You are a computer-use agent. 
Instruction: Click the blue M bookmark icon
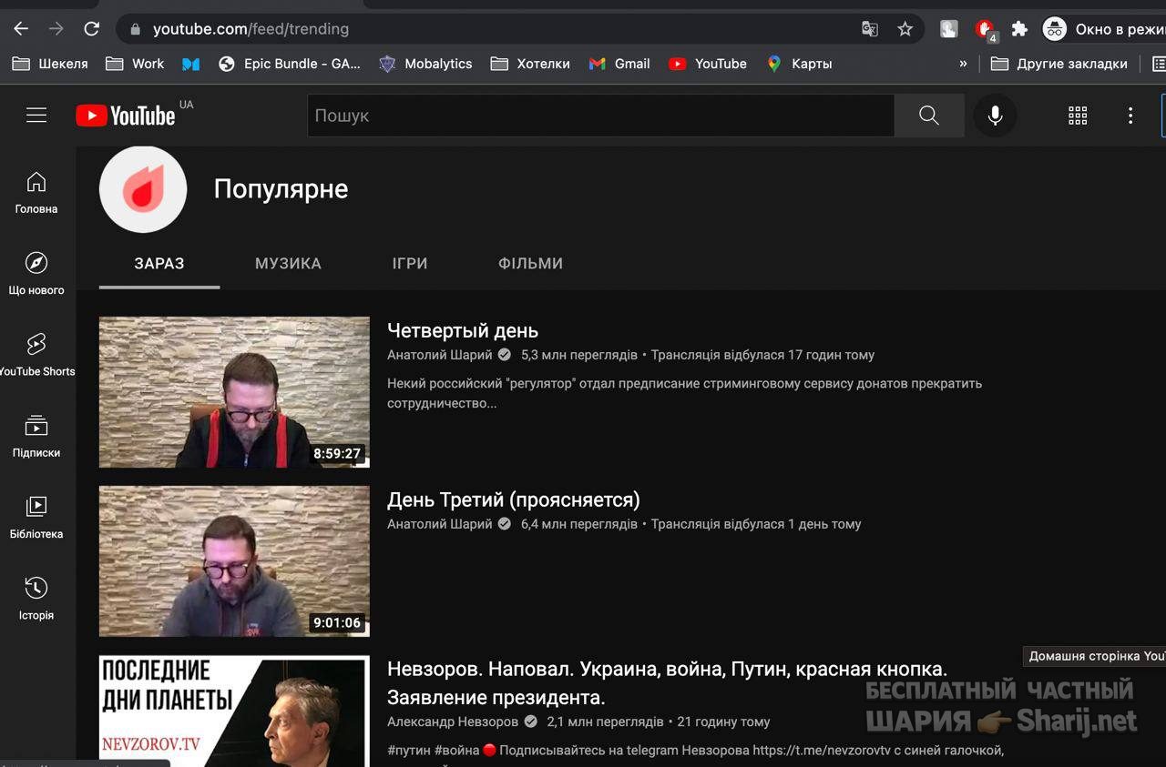tap(191, 64)
